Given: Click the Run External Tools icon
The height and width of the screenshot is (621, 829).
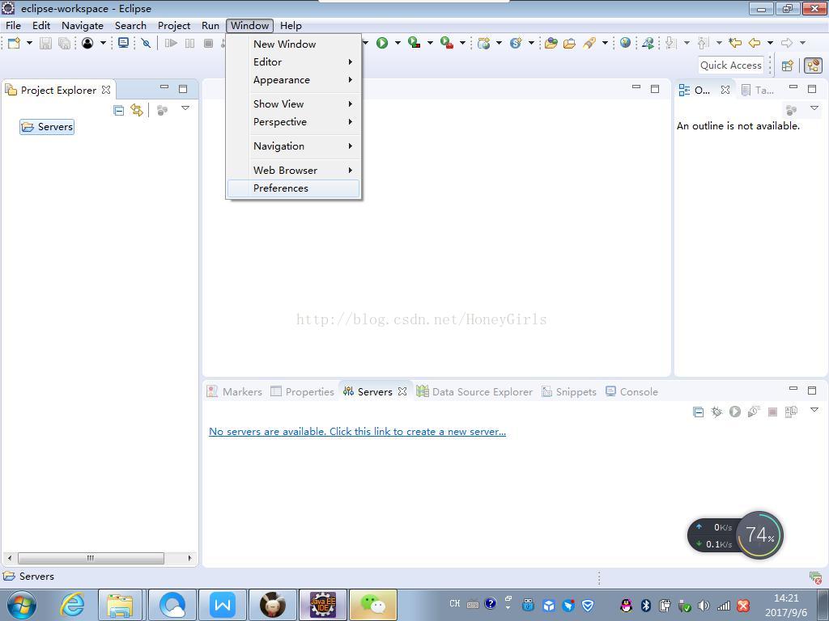Looking at the screenshot, I should click(447, 44).
